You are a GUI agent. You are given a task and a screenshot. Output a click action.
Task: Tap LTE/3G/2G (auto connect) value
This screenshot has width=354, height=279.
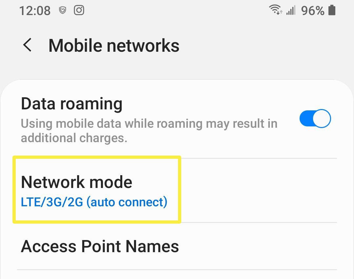(x=94, y=202)
